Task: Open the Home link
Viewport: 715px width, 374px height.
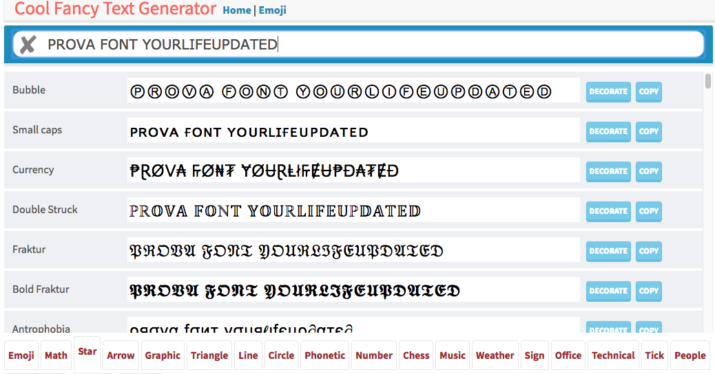Action: (237, 10)
